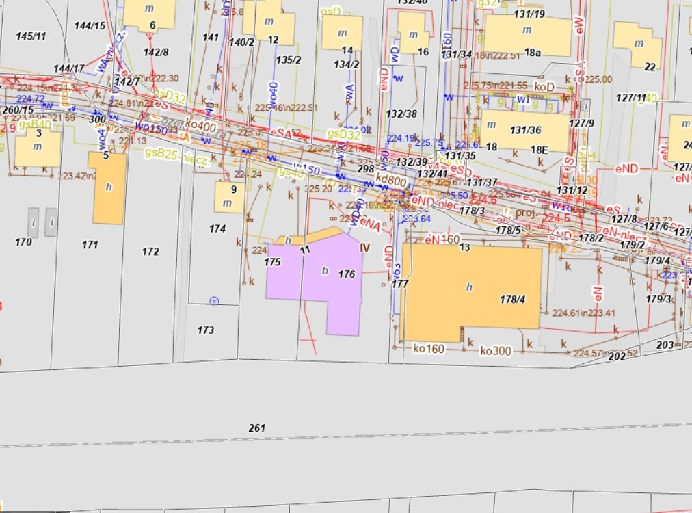Select the yellow building numbered 22

pyautogui.click(x=637, y=44)
